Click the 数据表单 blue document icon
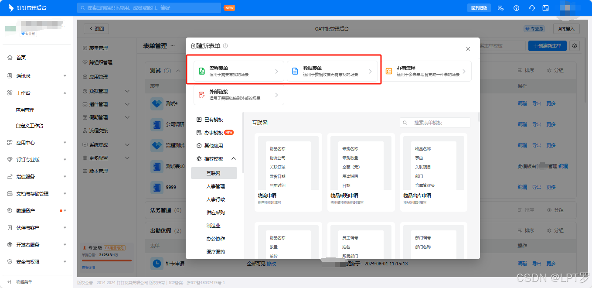 pos(295,72)
